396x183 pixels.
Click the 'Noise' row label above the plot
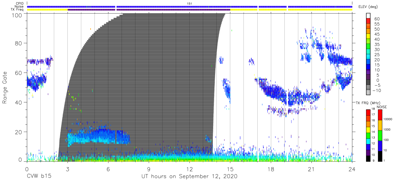coord(20,7)
